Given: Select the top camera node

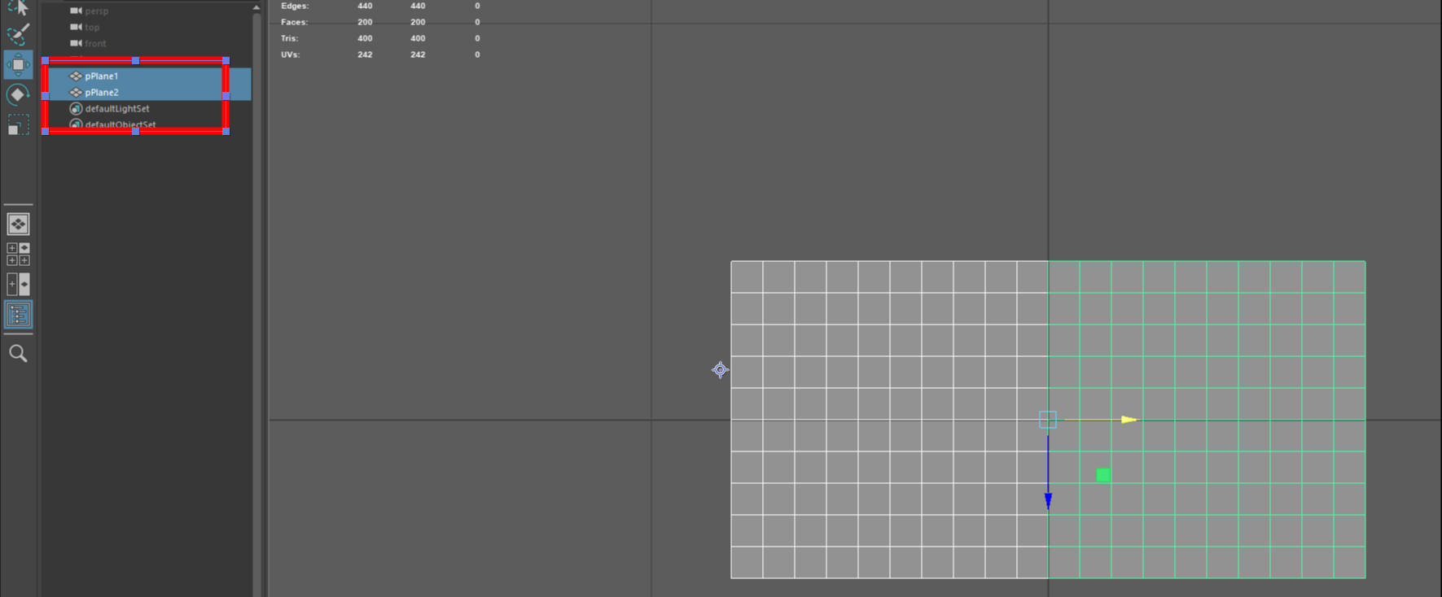Looking at the screenshot, I should (92, 28).
